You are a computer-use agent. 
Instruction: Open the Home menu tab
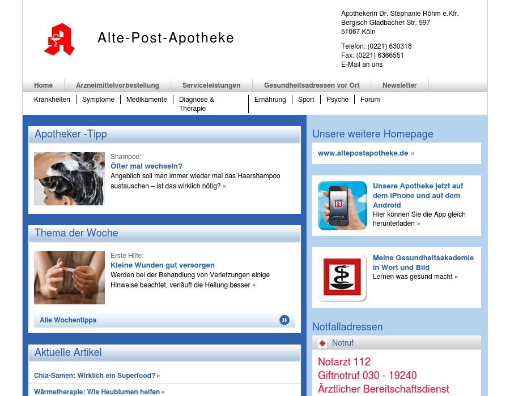43,85
